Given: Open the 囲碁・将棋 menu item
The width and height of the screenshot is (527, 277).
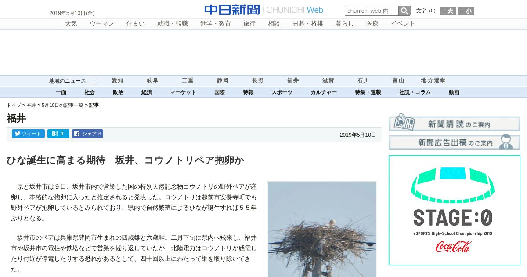Looking at the screenshot, I should tap(308, 24).
